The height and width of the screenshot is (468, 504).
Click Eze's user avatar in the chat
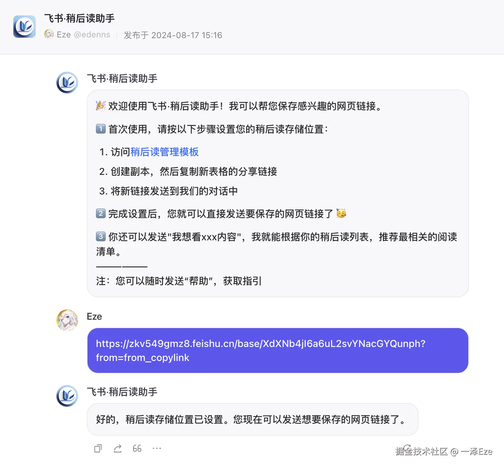click(67, 320)
